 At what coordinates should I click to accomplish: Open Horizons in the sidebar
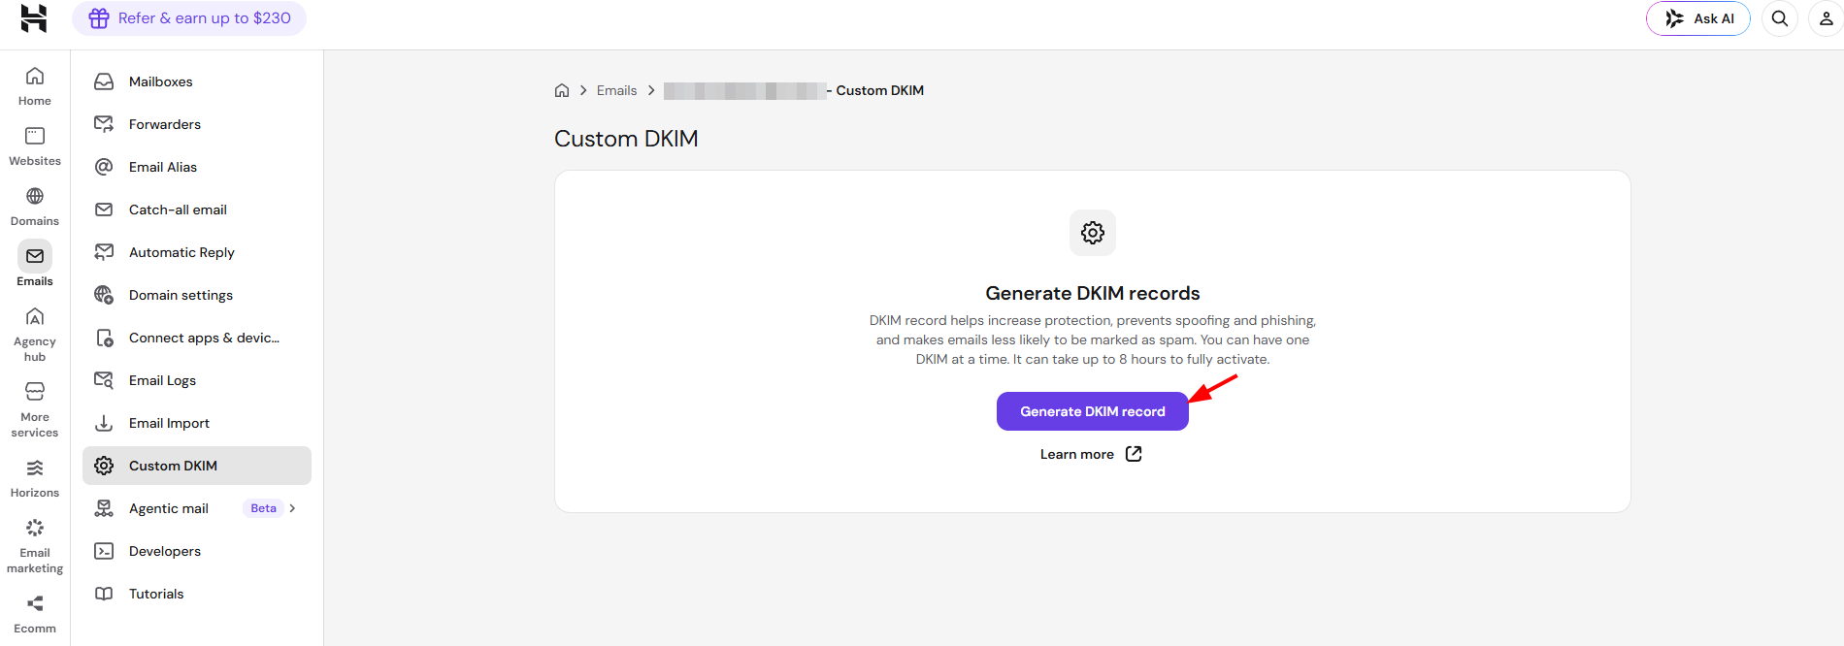coord(35,478)
